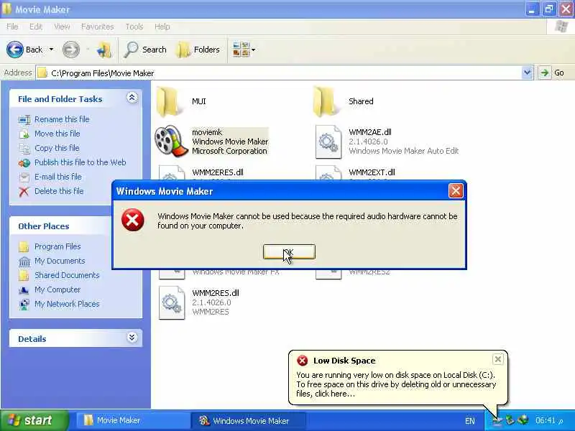The width and height of the screenshot is (575, 431).
Task: Click the My Computer icon in sidebar
Action: click(x=24, y=290)
